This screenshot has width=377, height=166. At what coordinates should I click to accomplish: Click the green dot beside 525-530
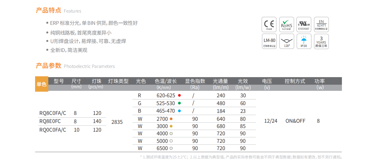tap(179, 103)
